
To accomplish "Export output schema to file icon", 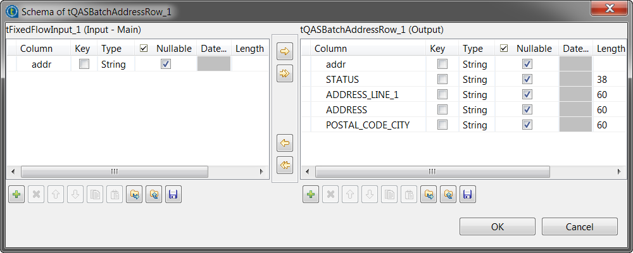I will click(x=448, y=194).
